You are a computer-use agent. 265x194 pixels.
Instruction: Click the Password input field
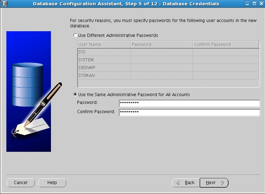pos(189,103)
